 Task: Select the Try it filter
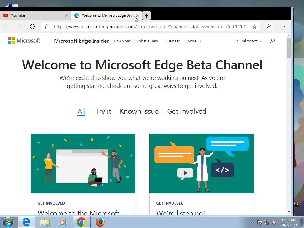[103, 112]
